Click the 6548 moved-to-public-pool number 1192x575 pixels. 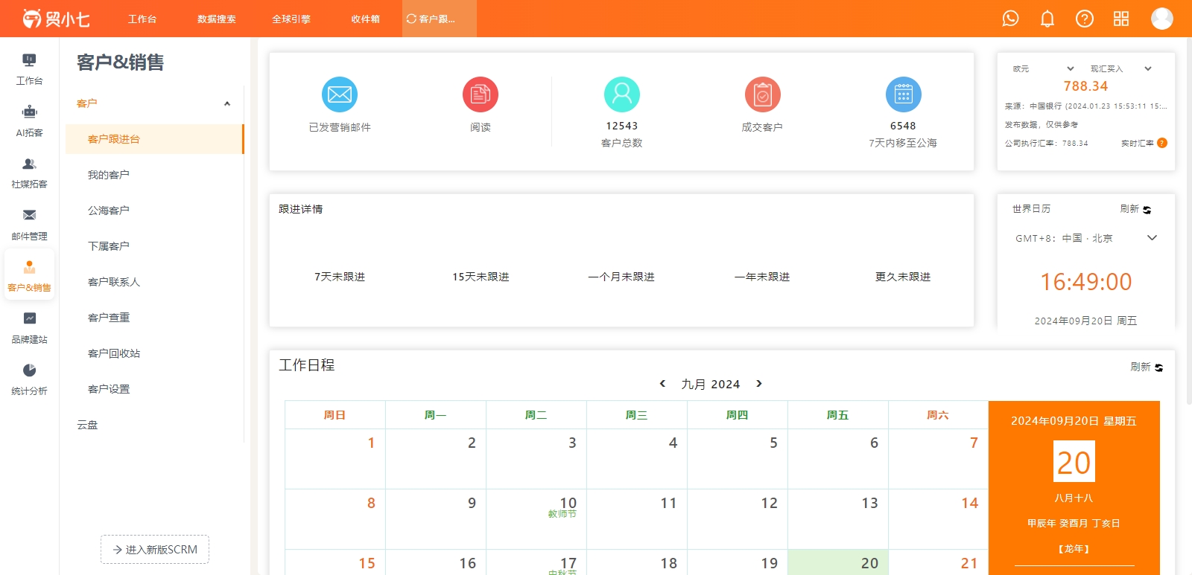click(903, 126)
